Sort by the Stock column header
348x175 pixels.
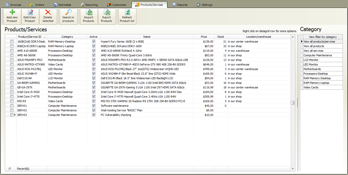pos(221,37)
